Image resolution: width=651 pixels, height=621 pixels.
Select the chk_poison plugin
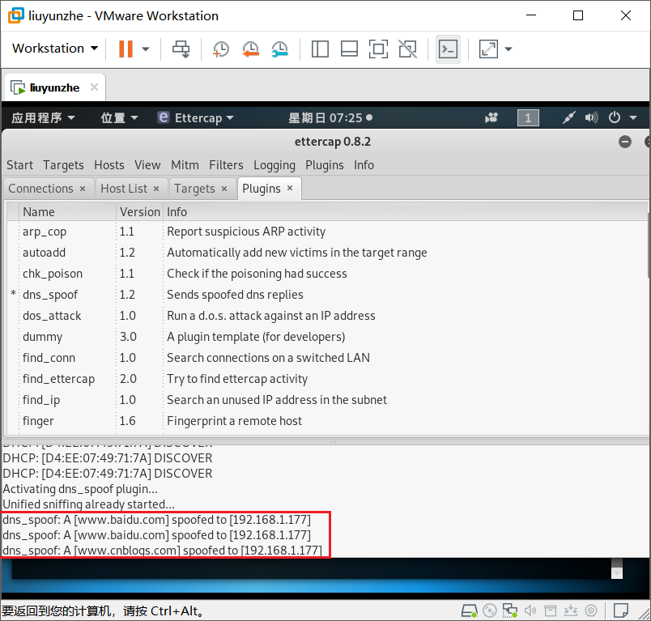[x=327, y=274]
